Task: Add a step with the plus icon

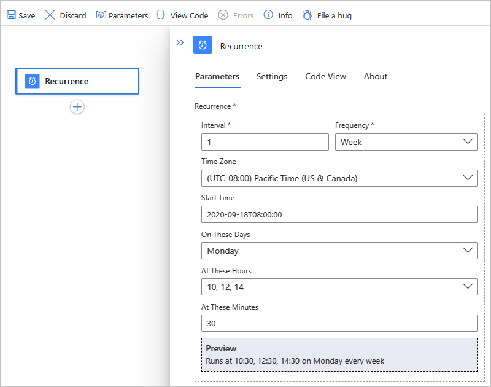Action: point(77,107)
